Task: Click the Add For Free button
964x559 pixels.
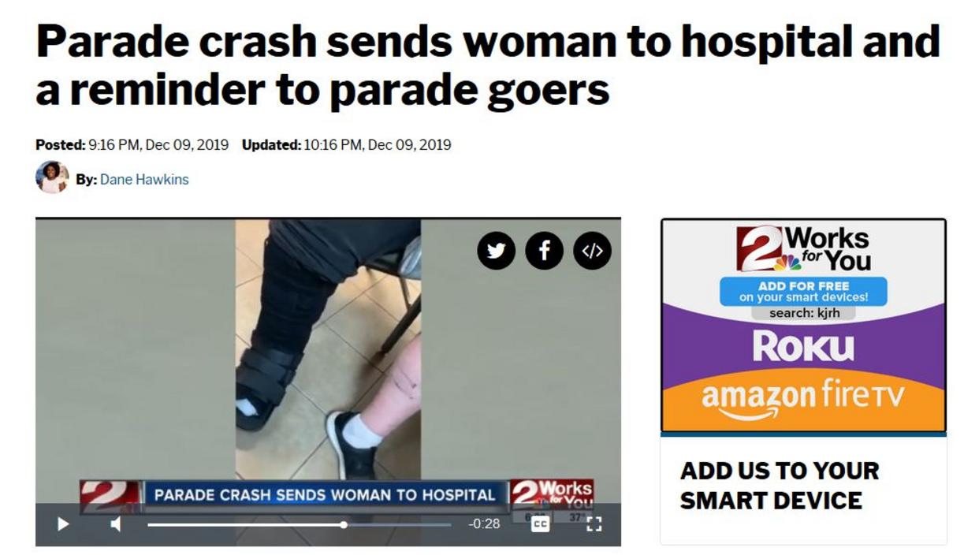Action: click(x=803, y=291)
